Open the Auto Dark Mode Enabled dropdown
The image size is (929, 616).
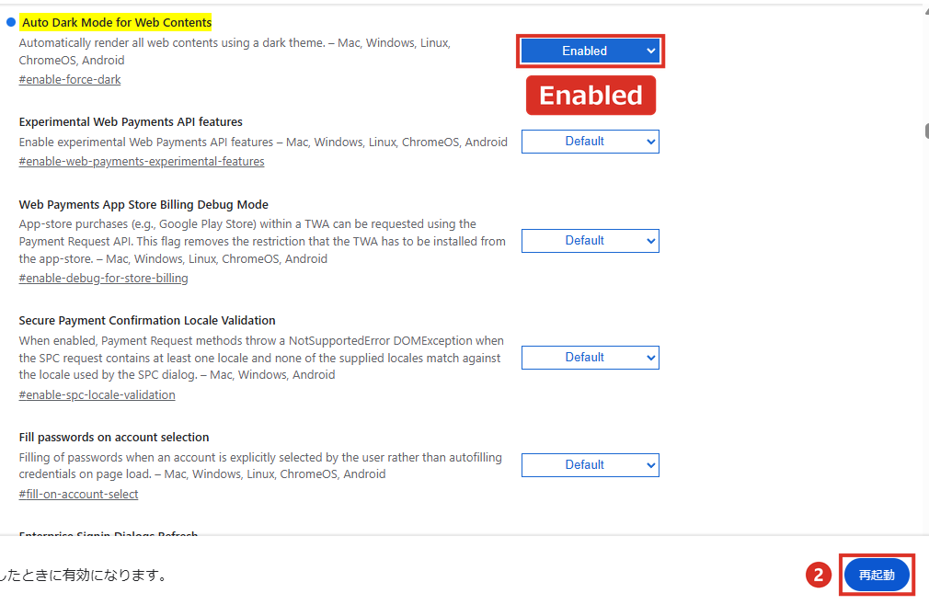[591, 51]
